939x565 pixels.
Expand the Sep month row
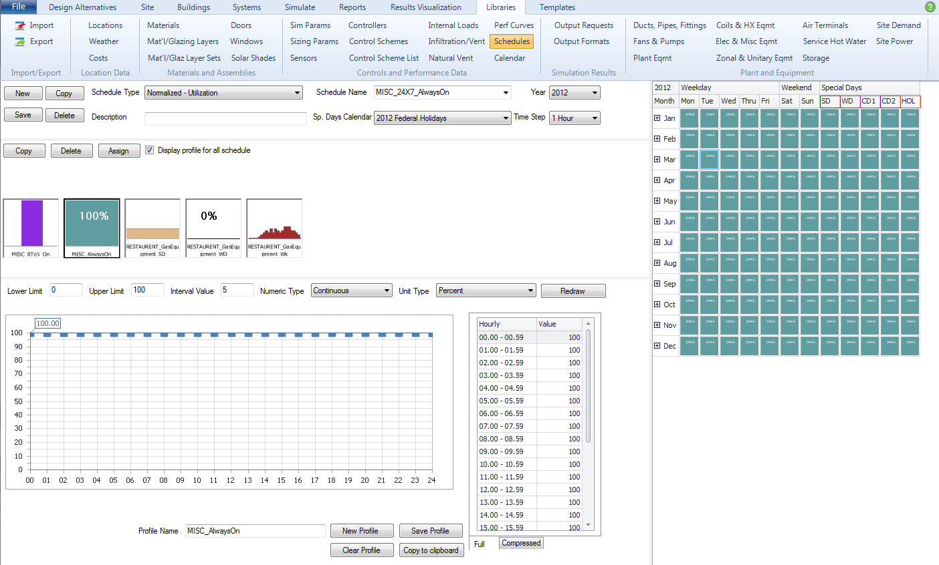pos(657,284)
